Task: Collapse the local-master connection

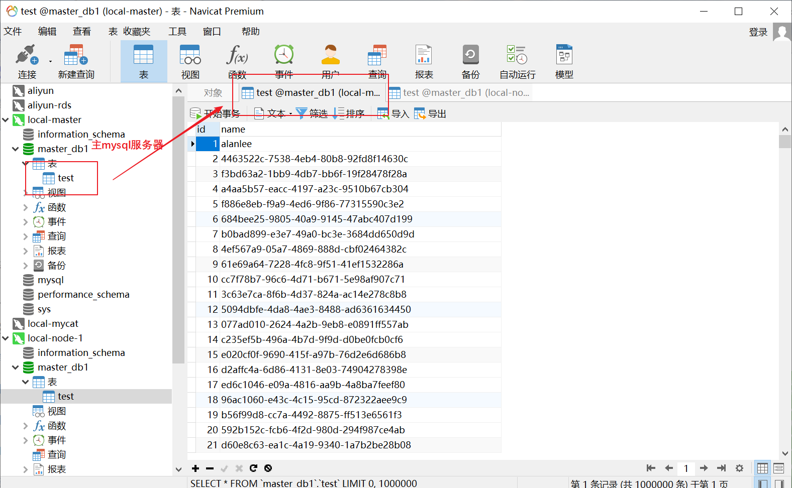Action: point(6,120)
